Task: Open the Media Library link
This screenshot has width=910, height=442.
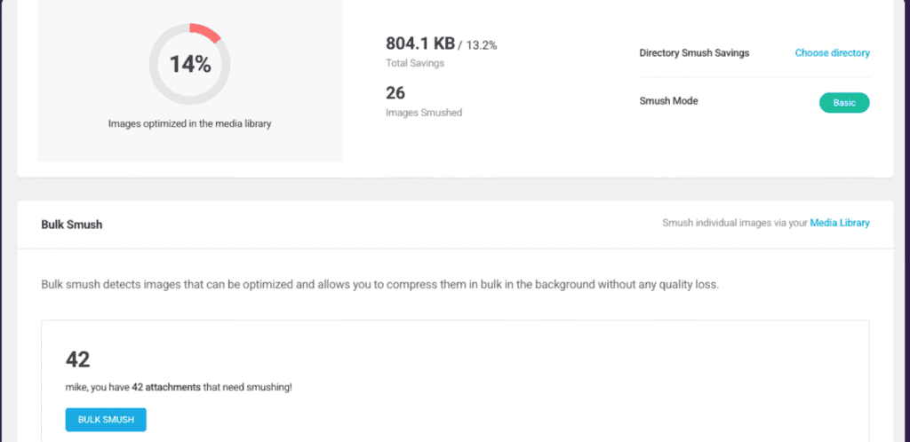Action: click(839, 224)
